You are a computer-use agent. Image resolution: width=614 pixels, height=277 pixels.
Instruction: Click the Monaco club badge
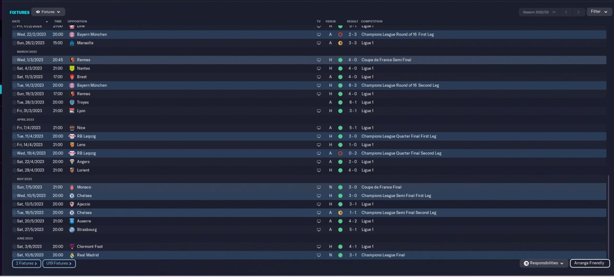click(72, 187)
